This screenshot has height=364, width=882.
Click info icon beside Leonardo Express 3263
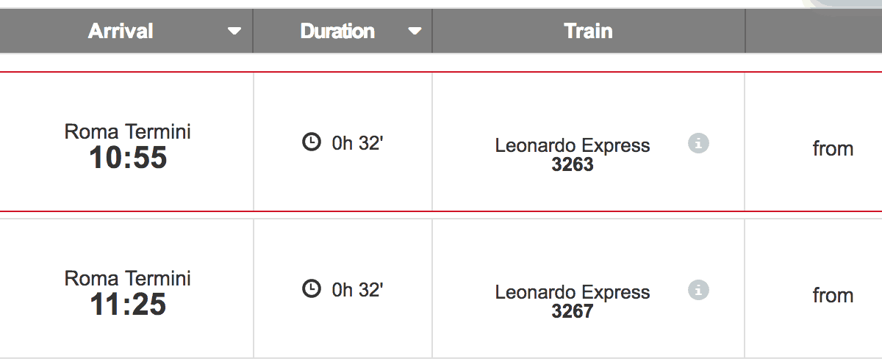[698, 144]
